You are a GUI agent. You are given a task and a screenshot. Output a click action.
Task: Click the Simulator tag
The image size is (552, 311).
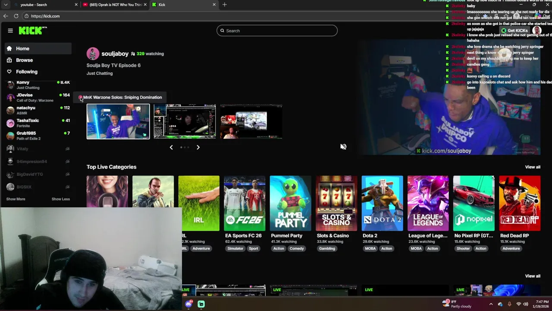point(235,249)
